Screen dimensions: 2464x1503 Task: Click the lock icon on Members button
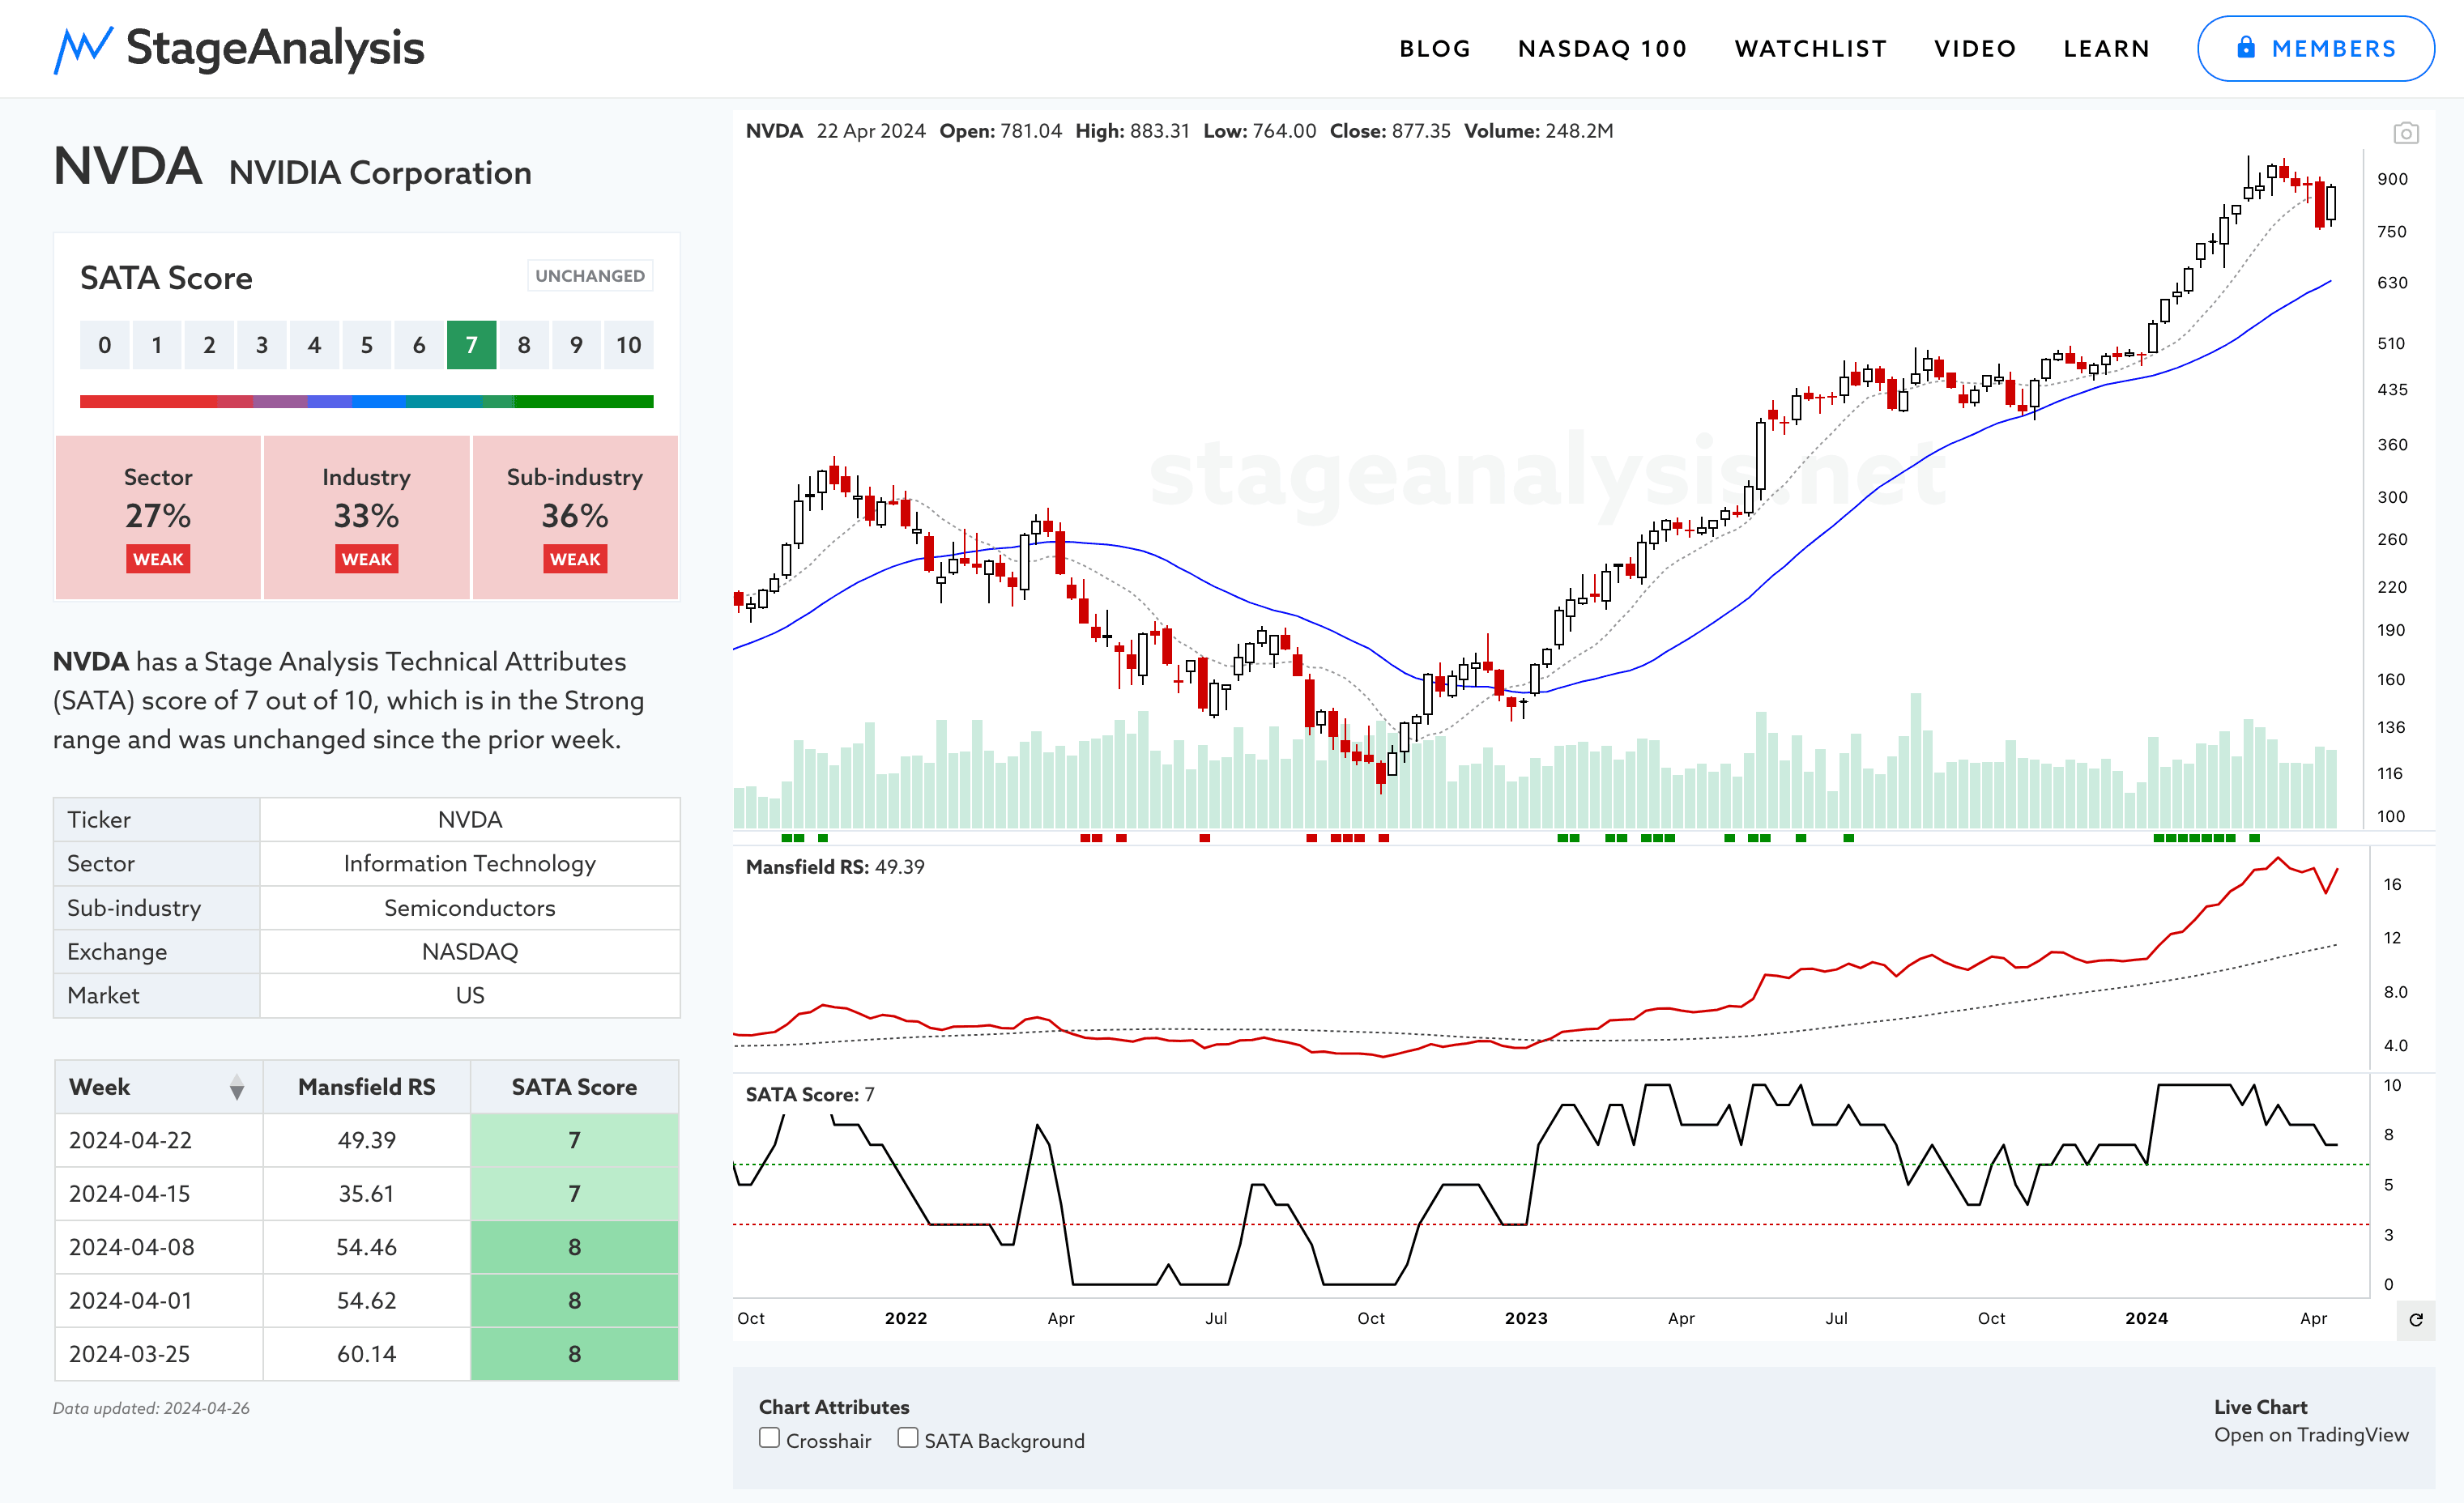click(x=2245, y=47)
